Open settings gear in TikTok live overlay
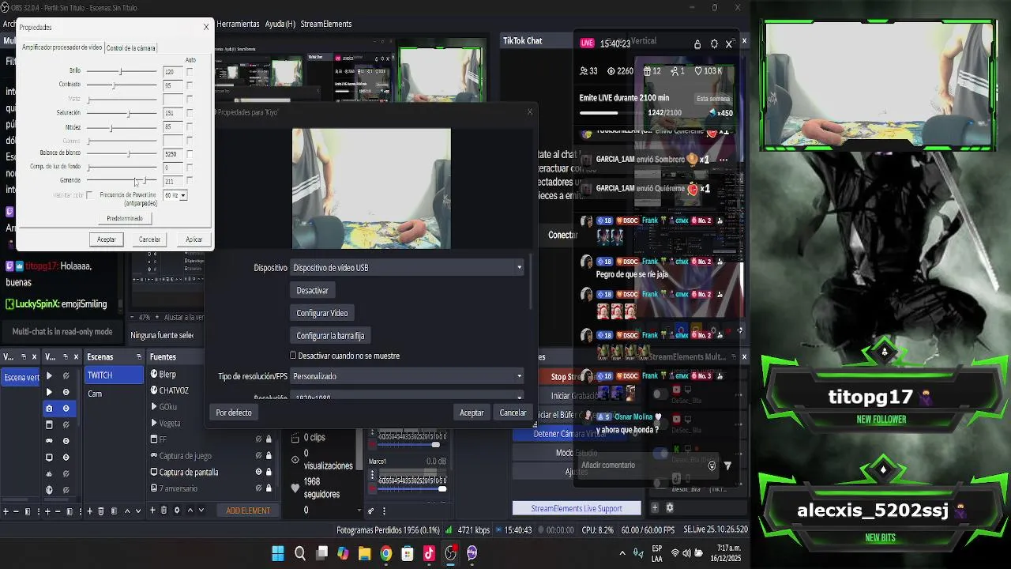The height and width of the screenshot is (569, 1011). (714, 44)
